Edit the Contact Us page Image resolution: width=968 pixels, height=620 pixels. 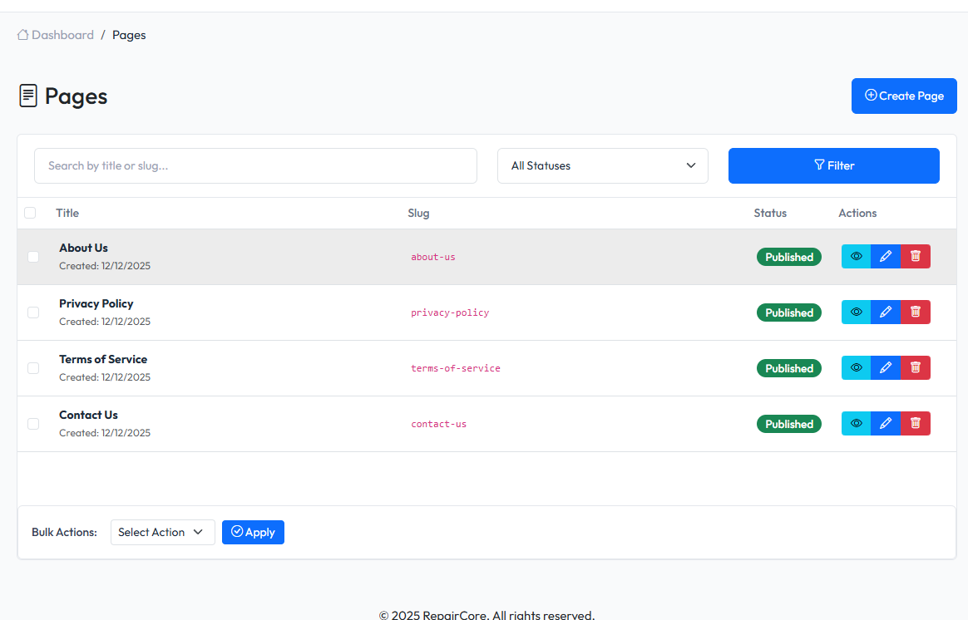(x=886, y=423)
